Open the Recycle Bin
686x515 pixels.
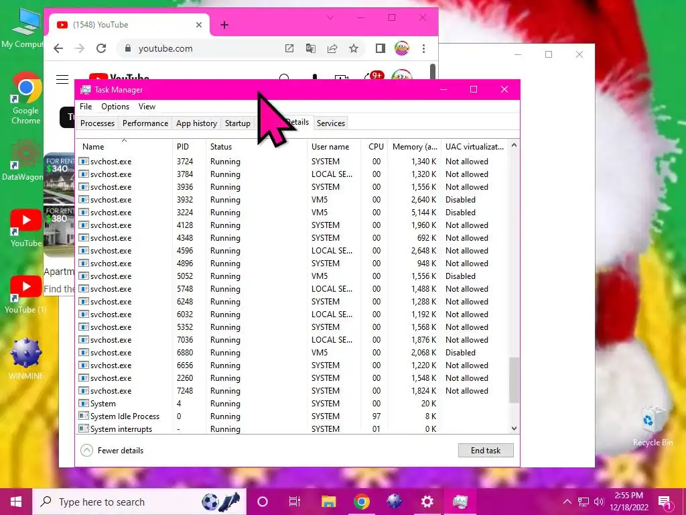click(653, 426)
